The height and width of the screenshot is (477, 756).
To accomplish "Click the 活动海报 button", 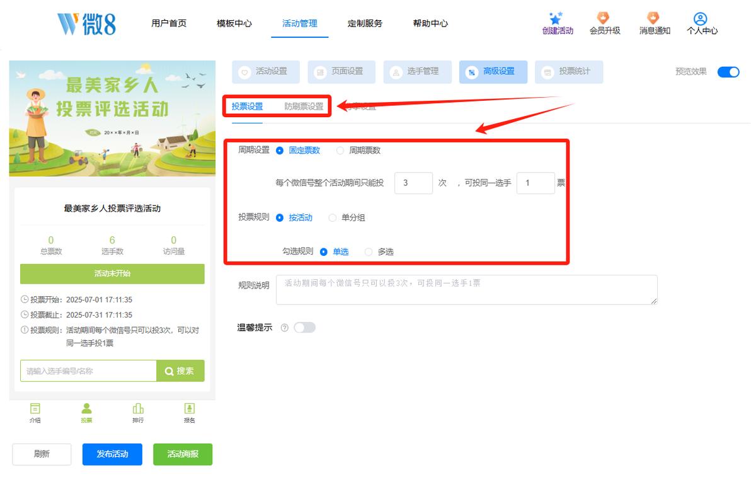I will (183, 454).
